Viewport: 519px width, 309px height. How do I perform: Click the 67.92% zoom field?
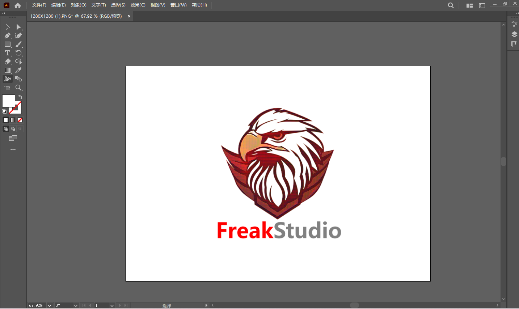coord(37,306)
